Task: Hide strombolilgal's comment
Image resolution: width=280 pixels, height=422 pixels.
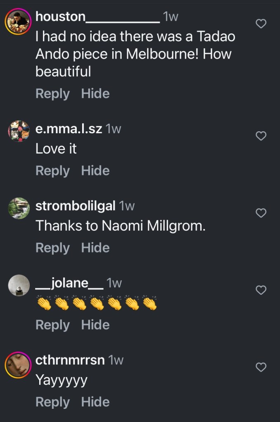Action: coord(95,248)
